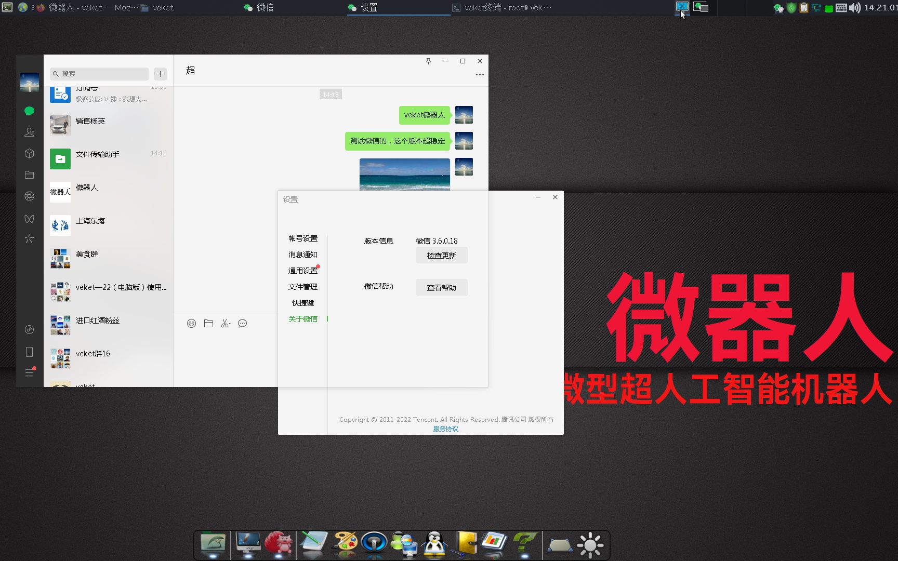Click the WeChat search field
The image size is (898, 561).
pos(99,74)
